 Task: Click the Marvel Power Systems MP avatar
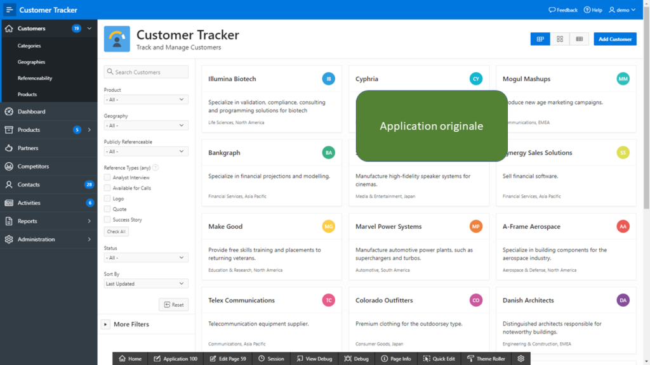475,226
